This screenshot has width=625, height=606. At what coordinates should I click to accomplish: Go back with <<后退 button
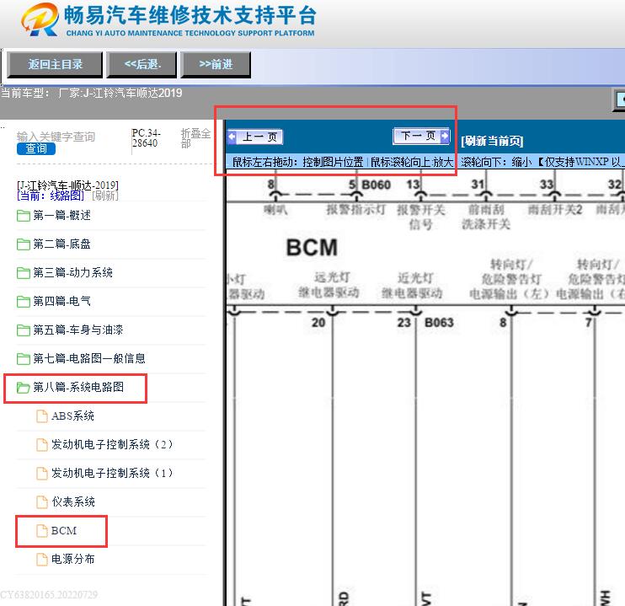pyautogui.click(x=142, y=64)
